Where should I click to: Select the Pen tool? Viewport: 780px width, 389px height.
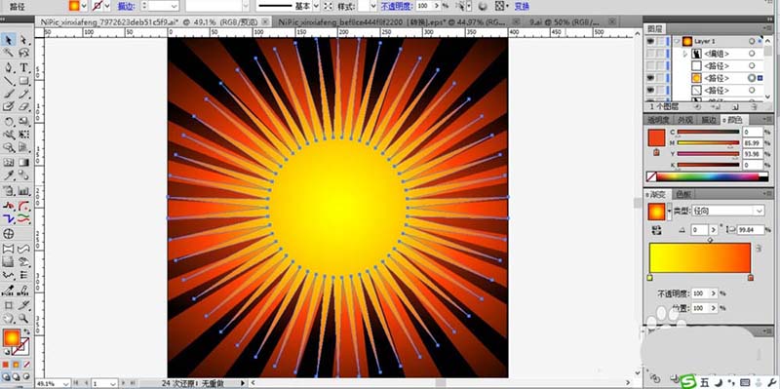(9, 67)
